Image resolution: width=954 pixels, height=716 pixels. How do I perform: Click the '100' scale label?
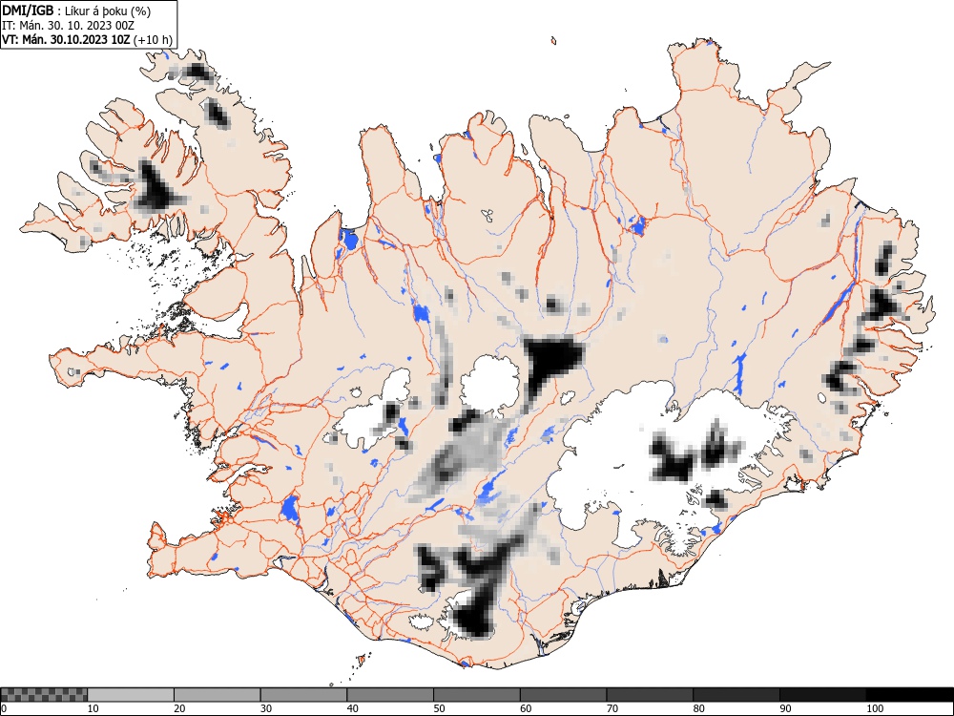coord(874,708)
